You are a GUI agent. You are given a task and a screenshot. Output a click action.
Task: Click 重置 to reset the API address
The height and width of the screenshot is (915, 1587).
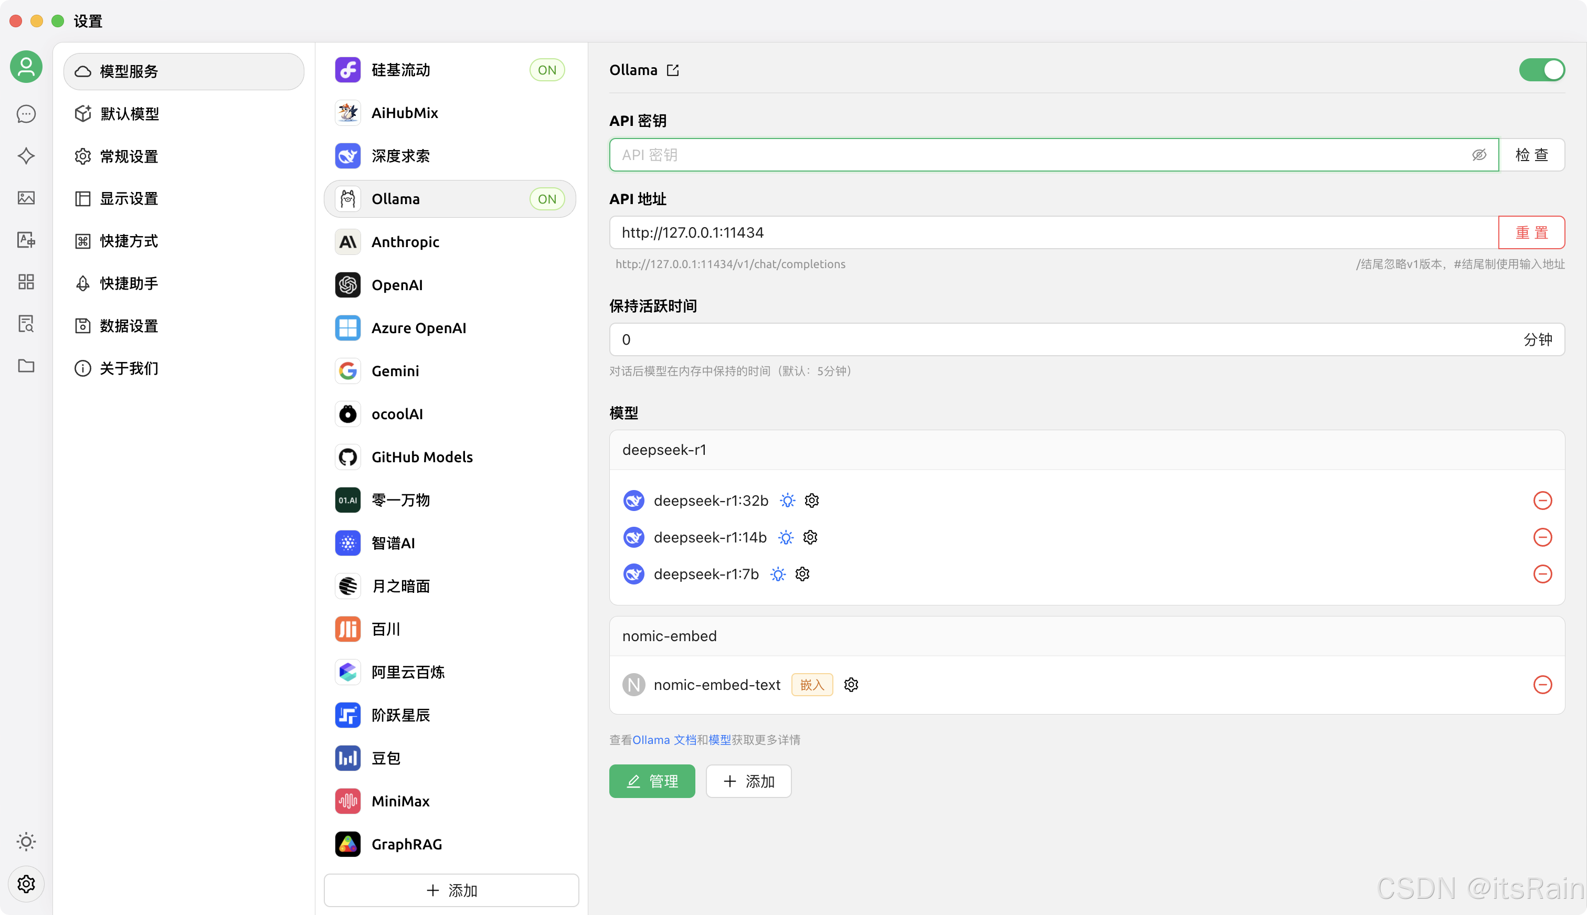(1532, 232)
